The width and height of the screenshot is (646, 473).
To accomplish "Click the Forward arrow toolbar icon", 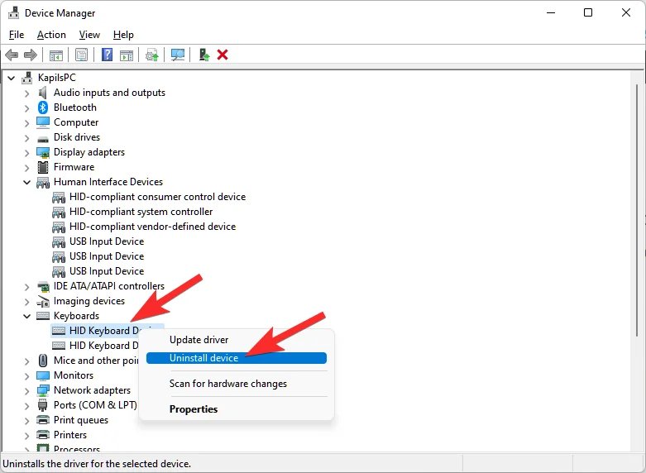I will click(31, 55).
